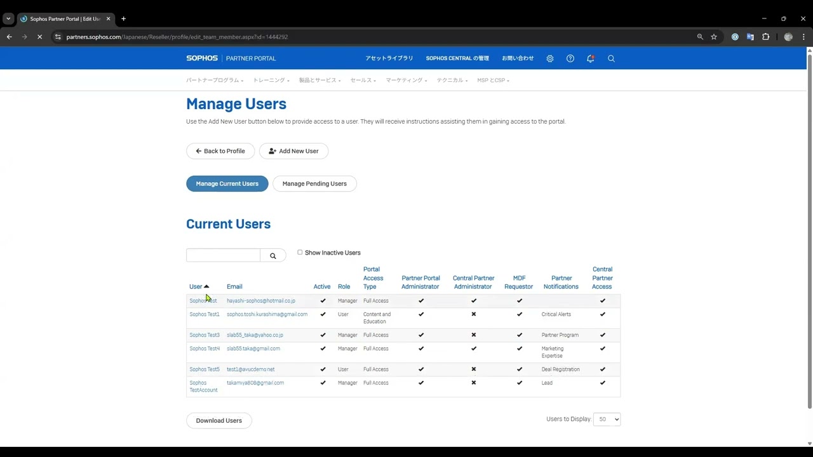Viewport: 813px width, 457px height.
Task: Open お問い合わせ in header
Action: pyautogui.click(x=518, y=58)
